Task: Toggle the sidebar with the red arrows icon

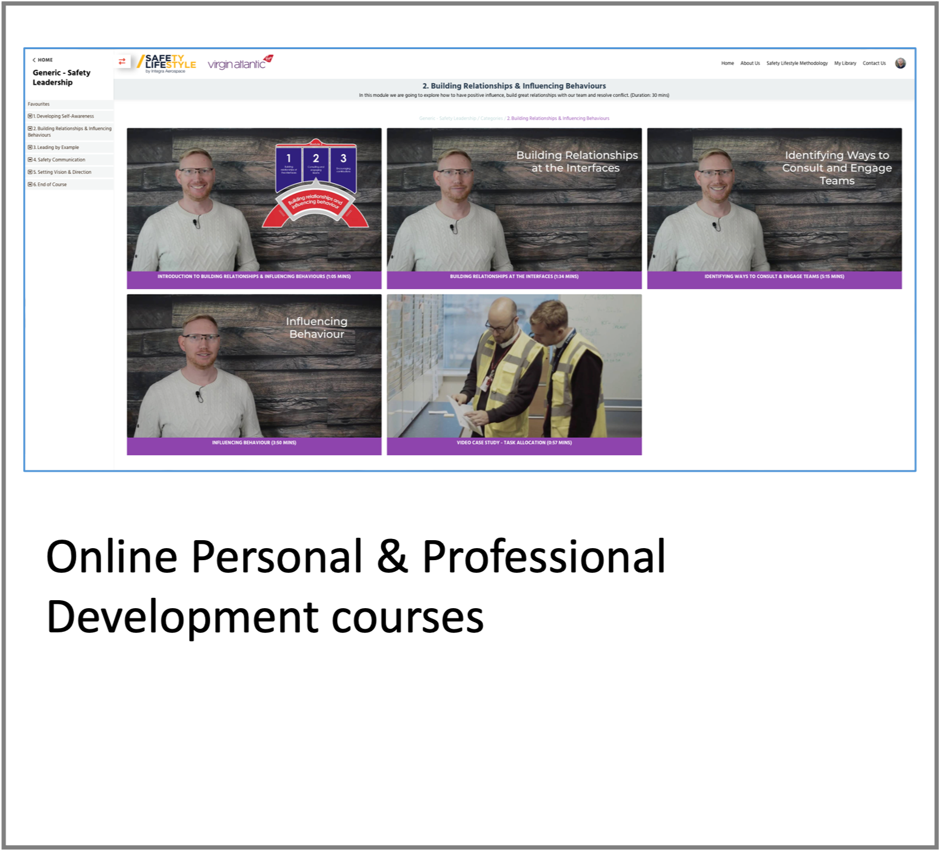Action: pyautogui.click(x=122, y=61)
